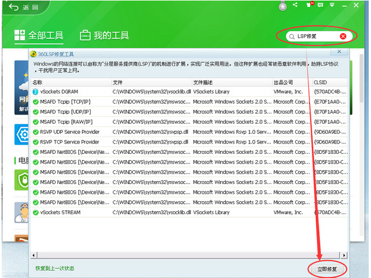The image size is (371, 278).
Task: Click the 文件描述 column header
Action: tap(232, 83)
